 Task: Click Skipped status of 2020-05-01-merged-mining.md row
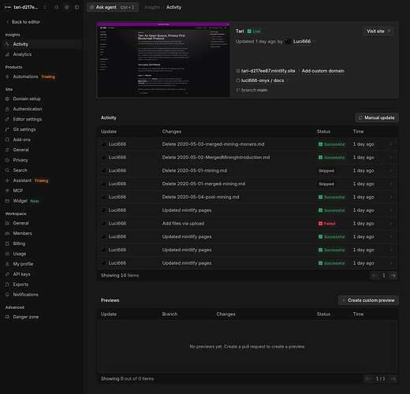(x=326, y=184)
